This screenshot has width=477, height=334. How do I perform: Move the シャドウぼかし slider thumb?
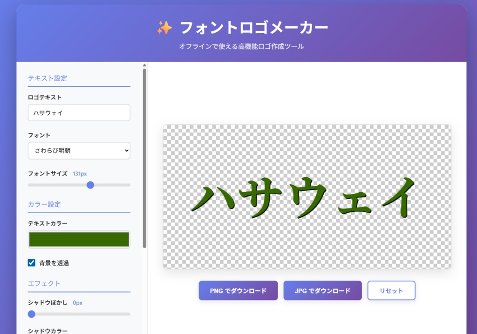32,314
